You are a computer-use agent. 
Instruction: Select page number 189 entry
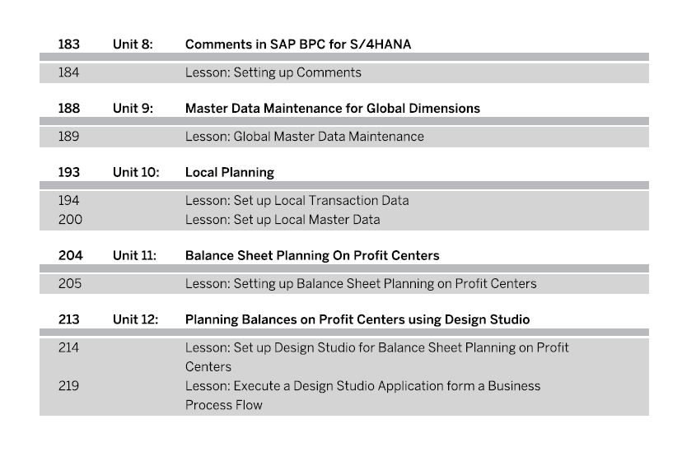click(x=68, y=136)
